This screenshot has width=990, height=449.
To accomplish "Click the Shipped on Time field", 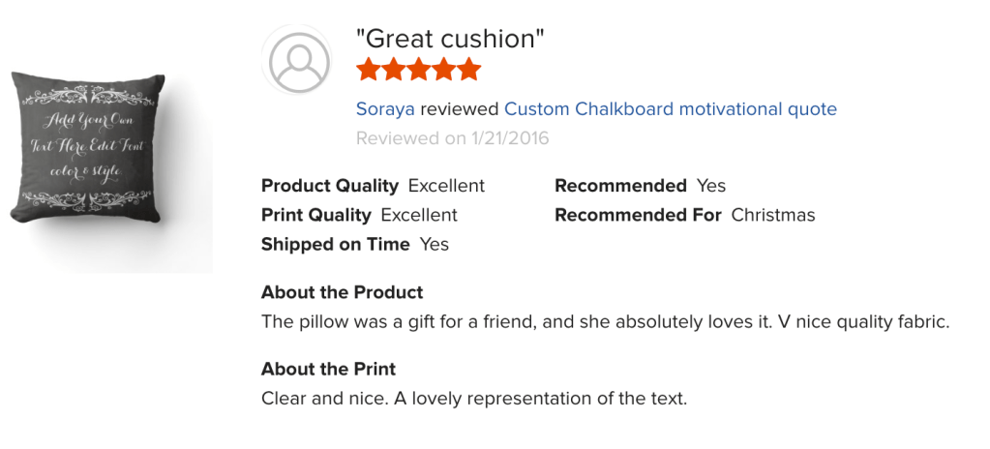I will pos(354,244).
